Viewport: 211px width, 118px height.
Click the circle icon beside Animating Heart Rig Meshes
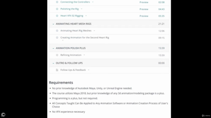coord(57,30)
